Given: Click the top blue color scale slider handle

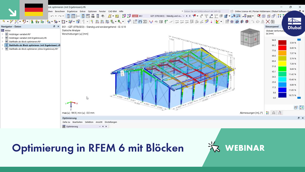Looking at the screenshot, I should [299, 40].
